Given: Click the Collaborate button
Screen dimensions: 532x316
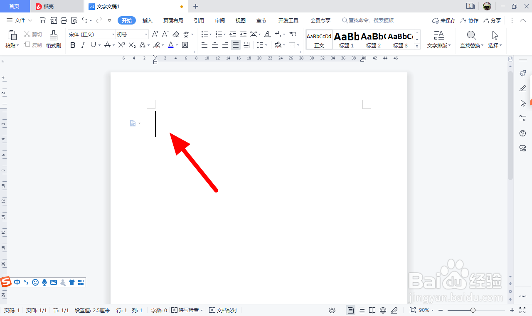Looking at the screenshot, I should [x=470, y=20].
